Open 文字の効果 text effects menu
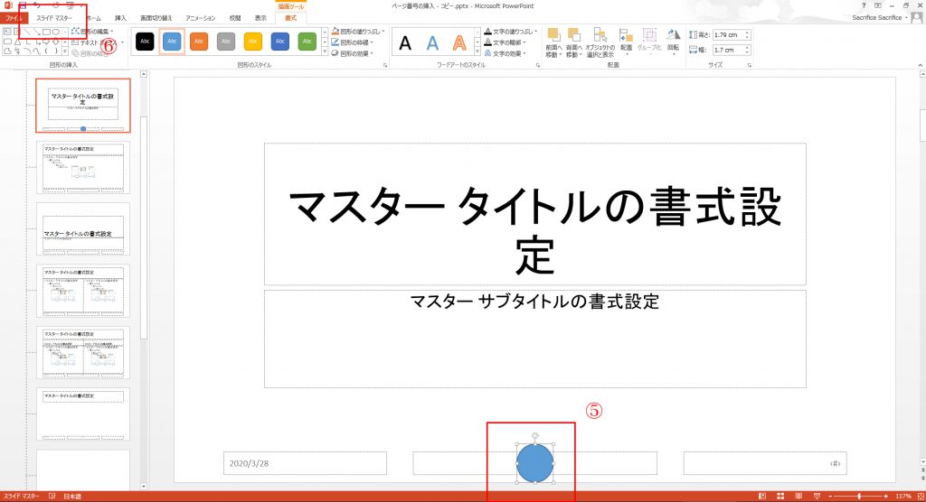 tap(506, 53)
